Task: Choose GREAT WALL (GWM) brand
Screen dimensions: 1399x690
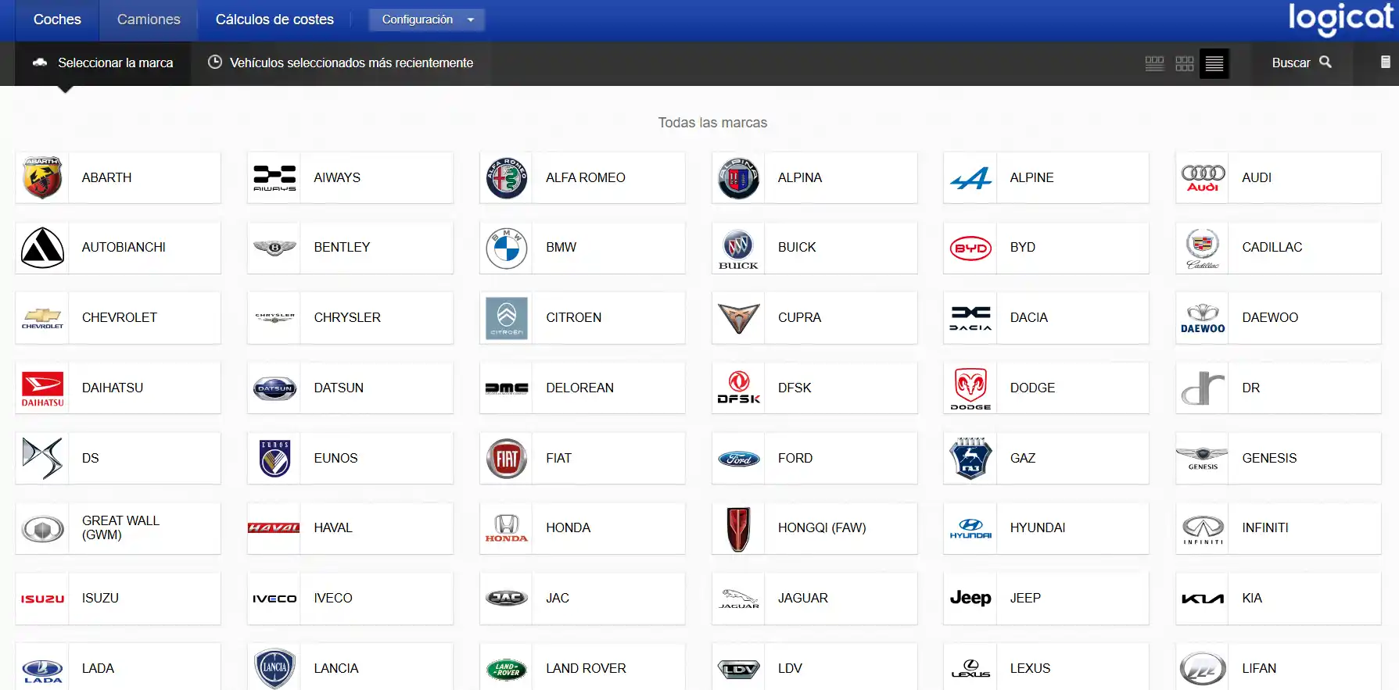Action: pos(118,528)
